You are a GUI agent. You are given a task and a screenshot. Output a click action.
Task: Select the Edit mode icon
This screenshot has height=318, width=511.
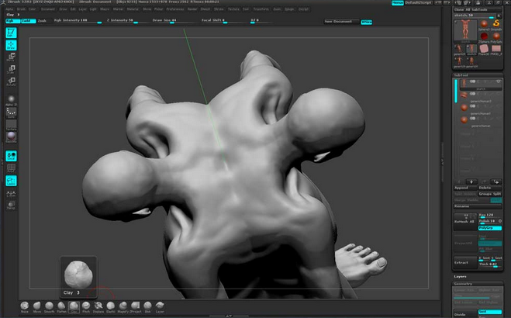[x=12, y=33]
